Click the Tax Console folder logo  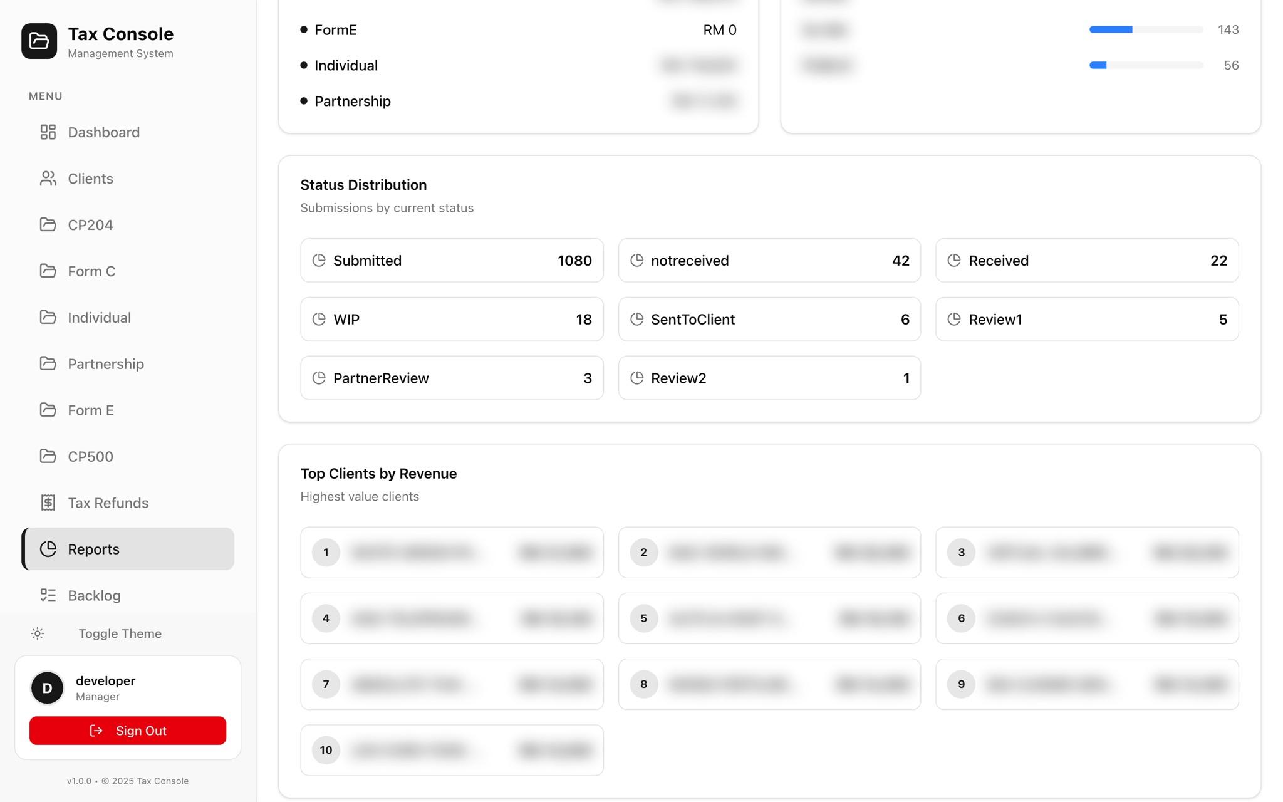pyautogui.click(x=39, y=41)
